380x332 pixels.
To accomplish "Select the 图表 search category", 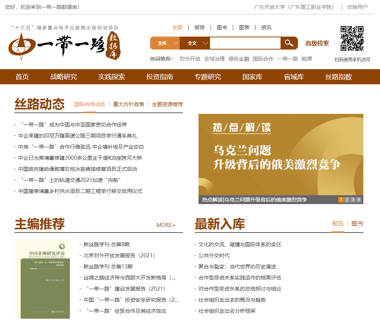I will click(x=244, y=27).
